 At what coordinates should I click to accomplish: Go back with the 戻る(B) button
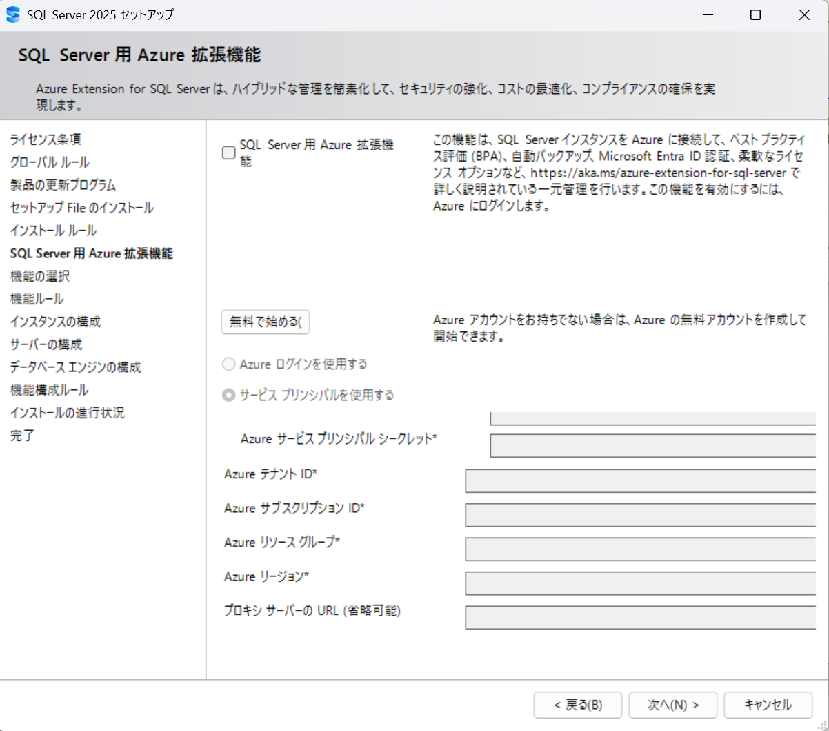point(578,705)
